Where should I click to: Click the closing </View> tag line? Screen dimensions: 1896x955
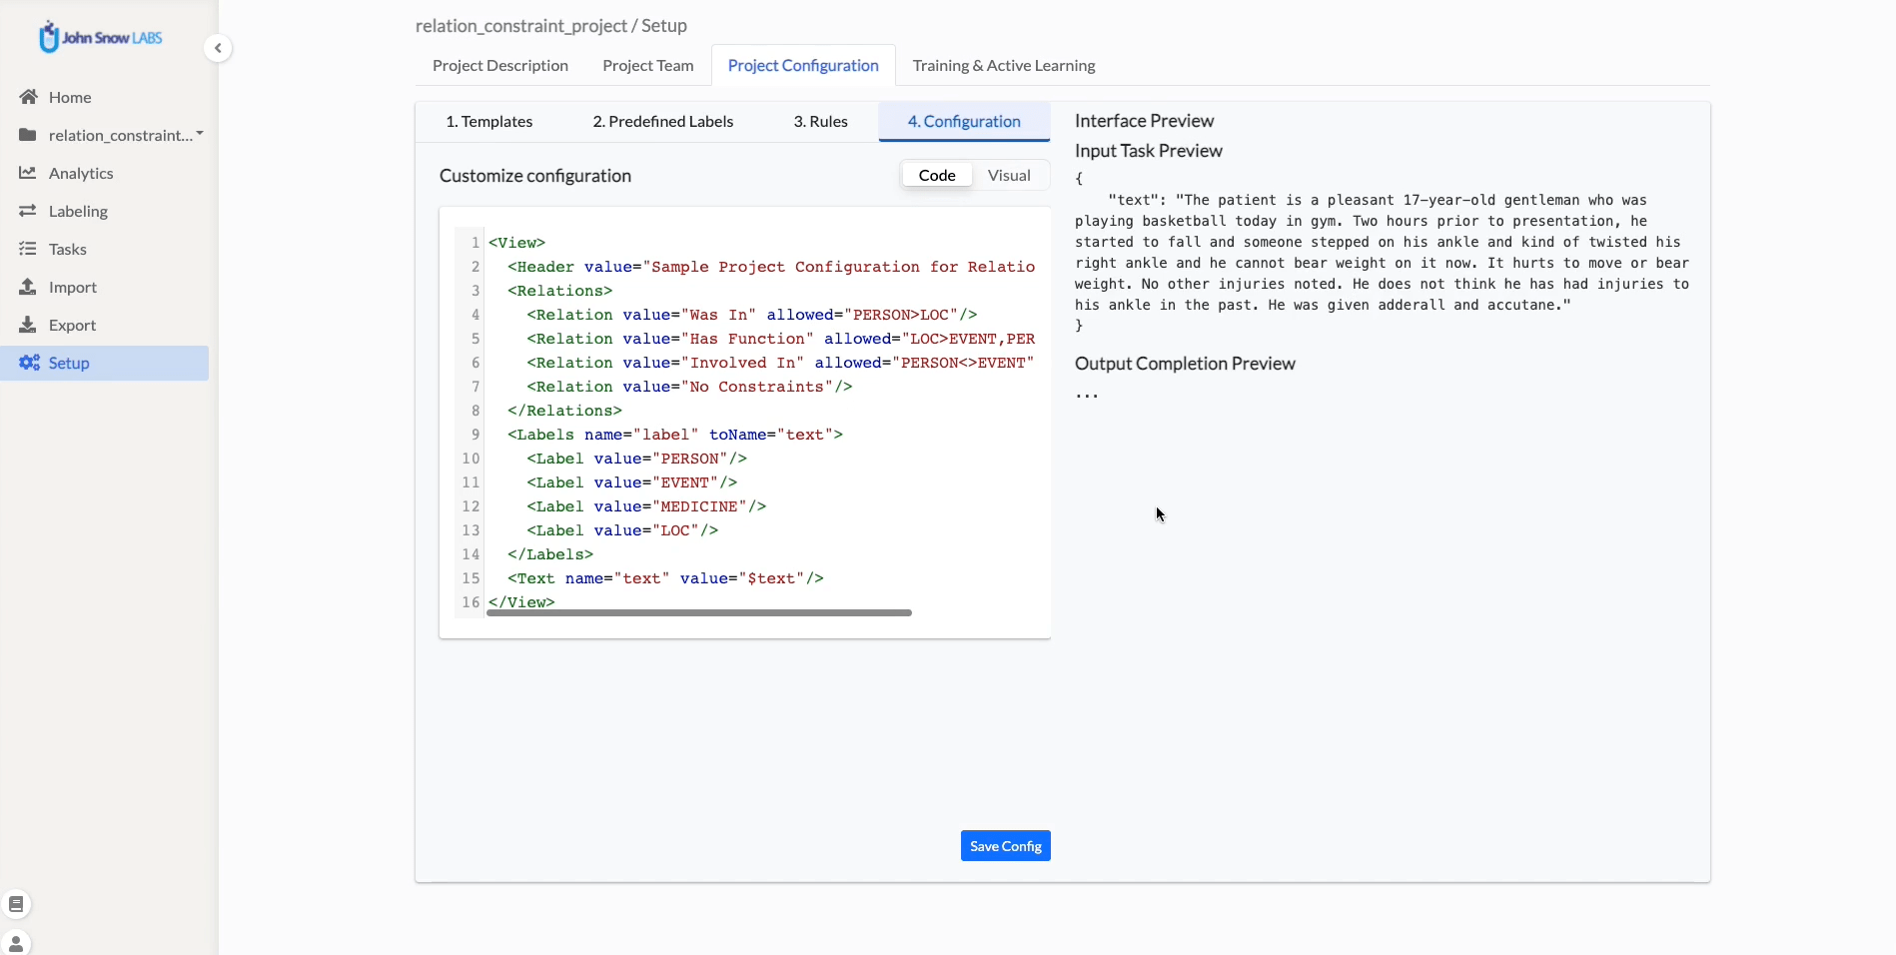(x=521, y=602)
